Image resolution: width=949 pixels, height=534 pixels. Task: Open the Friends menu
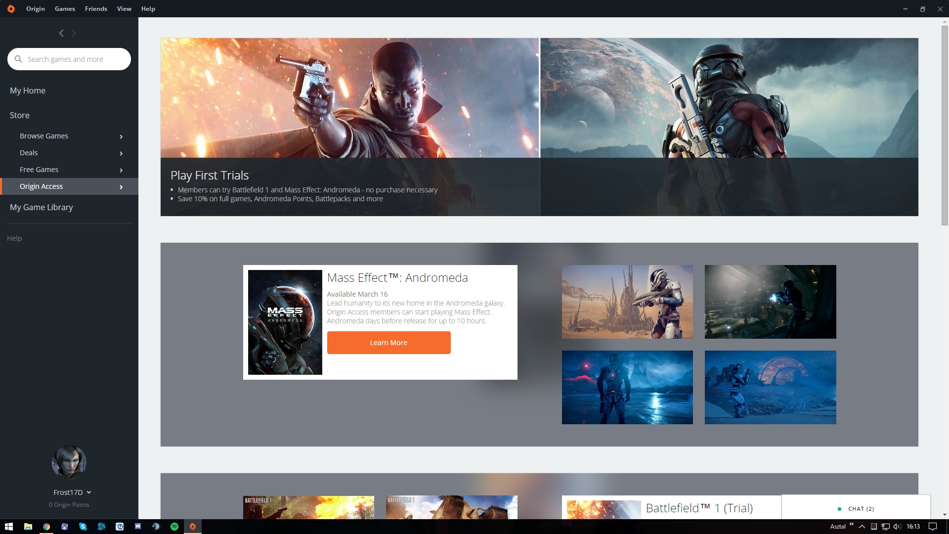tap(96, 9)
